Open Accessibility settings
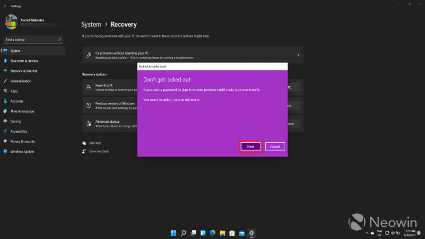425x239 pixels. (x=34, y=131)
